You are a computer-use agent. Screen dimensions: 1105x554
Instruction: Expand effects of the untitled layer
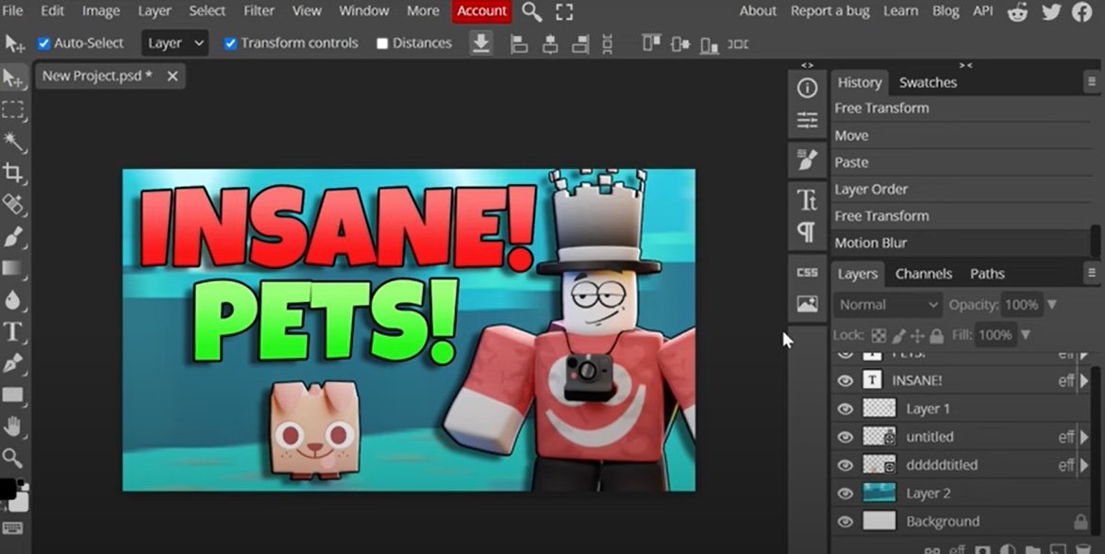click(1084, 437)
